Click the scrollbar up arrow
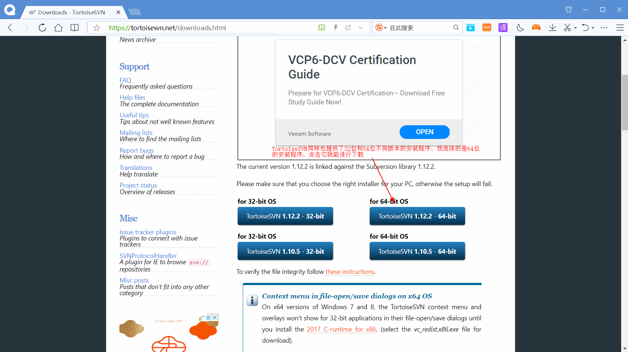 (625, 40)
